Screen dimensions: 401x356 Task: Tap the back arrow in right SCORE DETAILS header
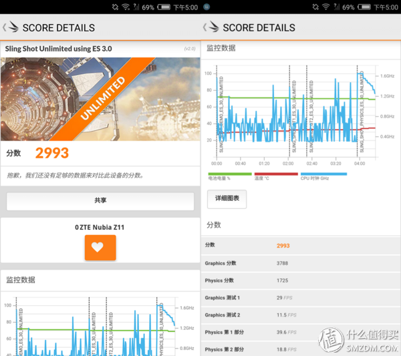[x=205, y=27]
